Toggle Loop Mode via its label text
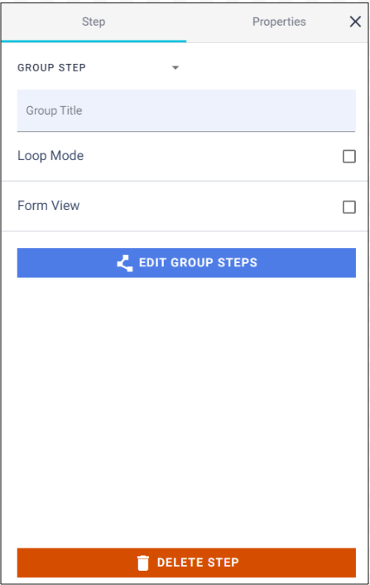Viewport: 370px width, 585px height. coord(50,156)
